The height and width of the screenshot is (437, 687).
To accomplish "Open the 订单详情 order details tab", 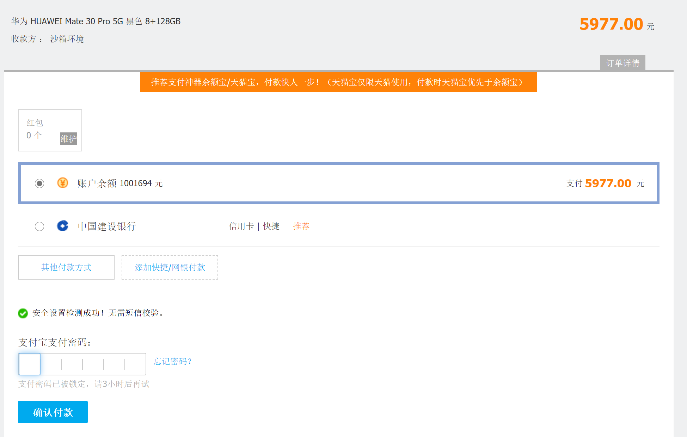I will [x=622, y=63].
